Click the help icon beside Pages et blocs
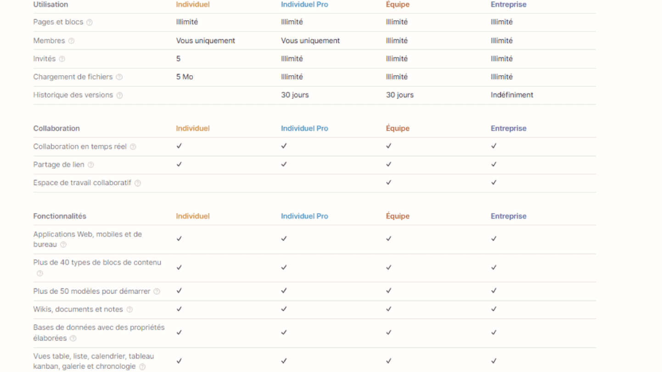Screen dimensions: 662x372 click(90, 23)
